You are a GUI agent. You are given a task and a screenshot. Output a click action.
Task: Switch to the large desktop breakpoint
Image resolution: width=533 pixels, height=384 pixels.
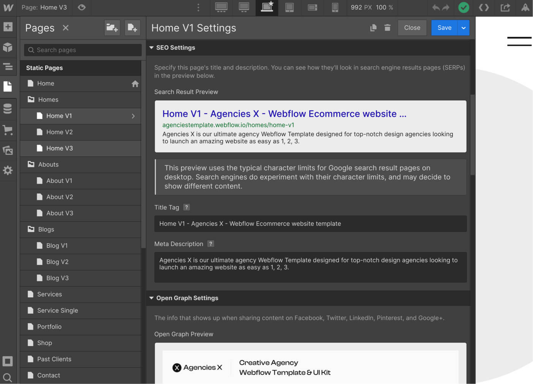tap(244, 7)
